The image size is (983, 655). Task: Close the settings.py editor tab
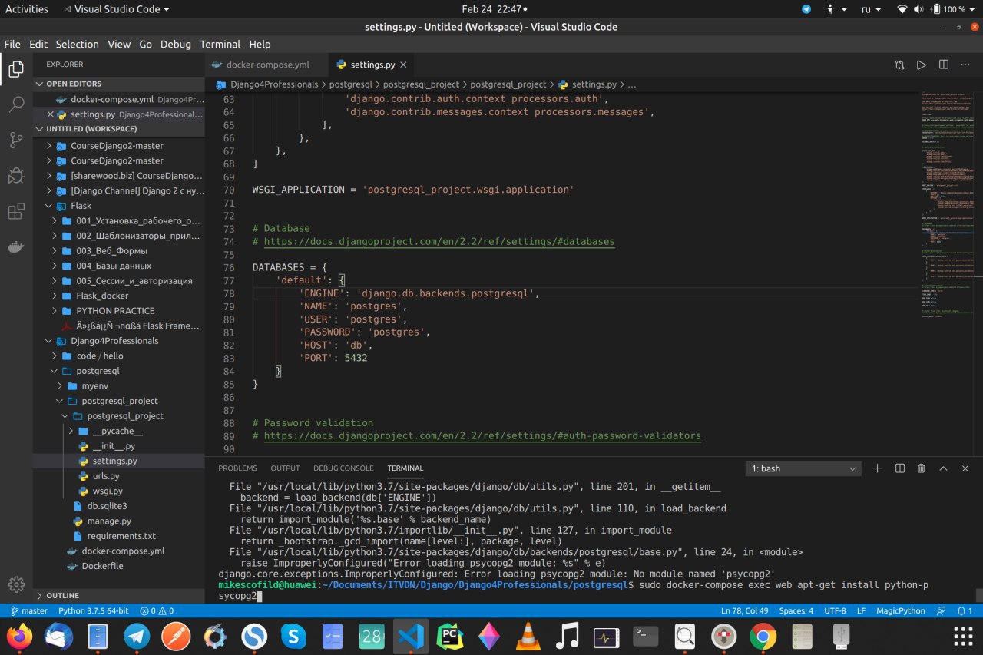click(x=404, y=65)
